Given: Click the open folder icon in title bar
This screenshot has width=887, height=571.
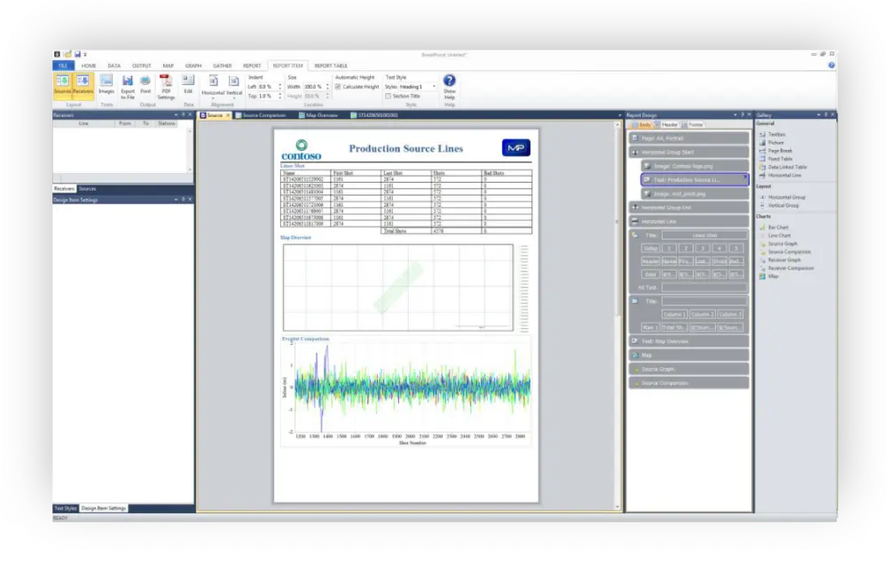Looking at the screenshot, I should (68, 54).
